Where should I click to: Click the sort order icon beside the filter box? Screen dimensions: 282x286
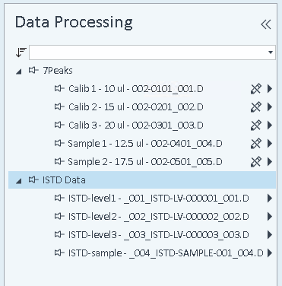[x=21, y=52]
